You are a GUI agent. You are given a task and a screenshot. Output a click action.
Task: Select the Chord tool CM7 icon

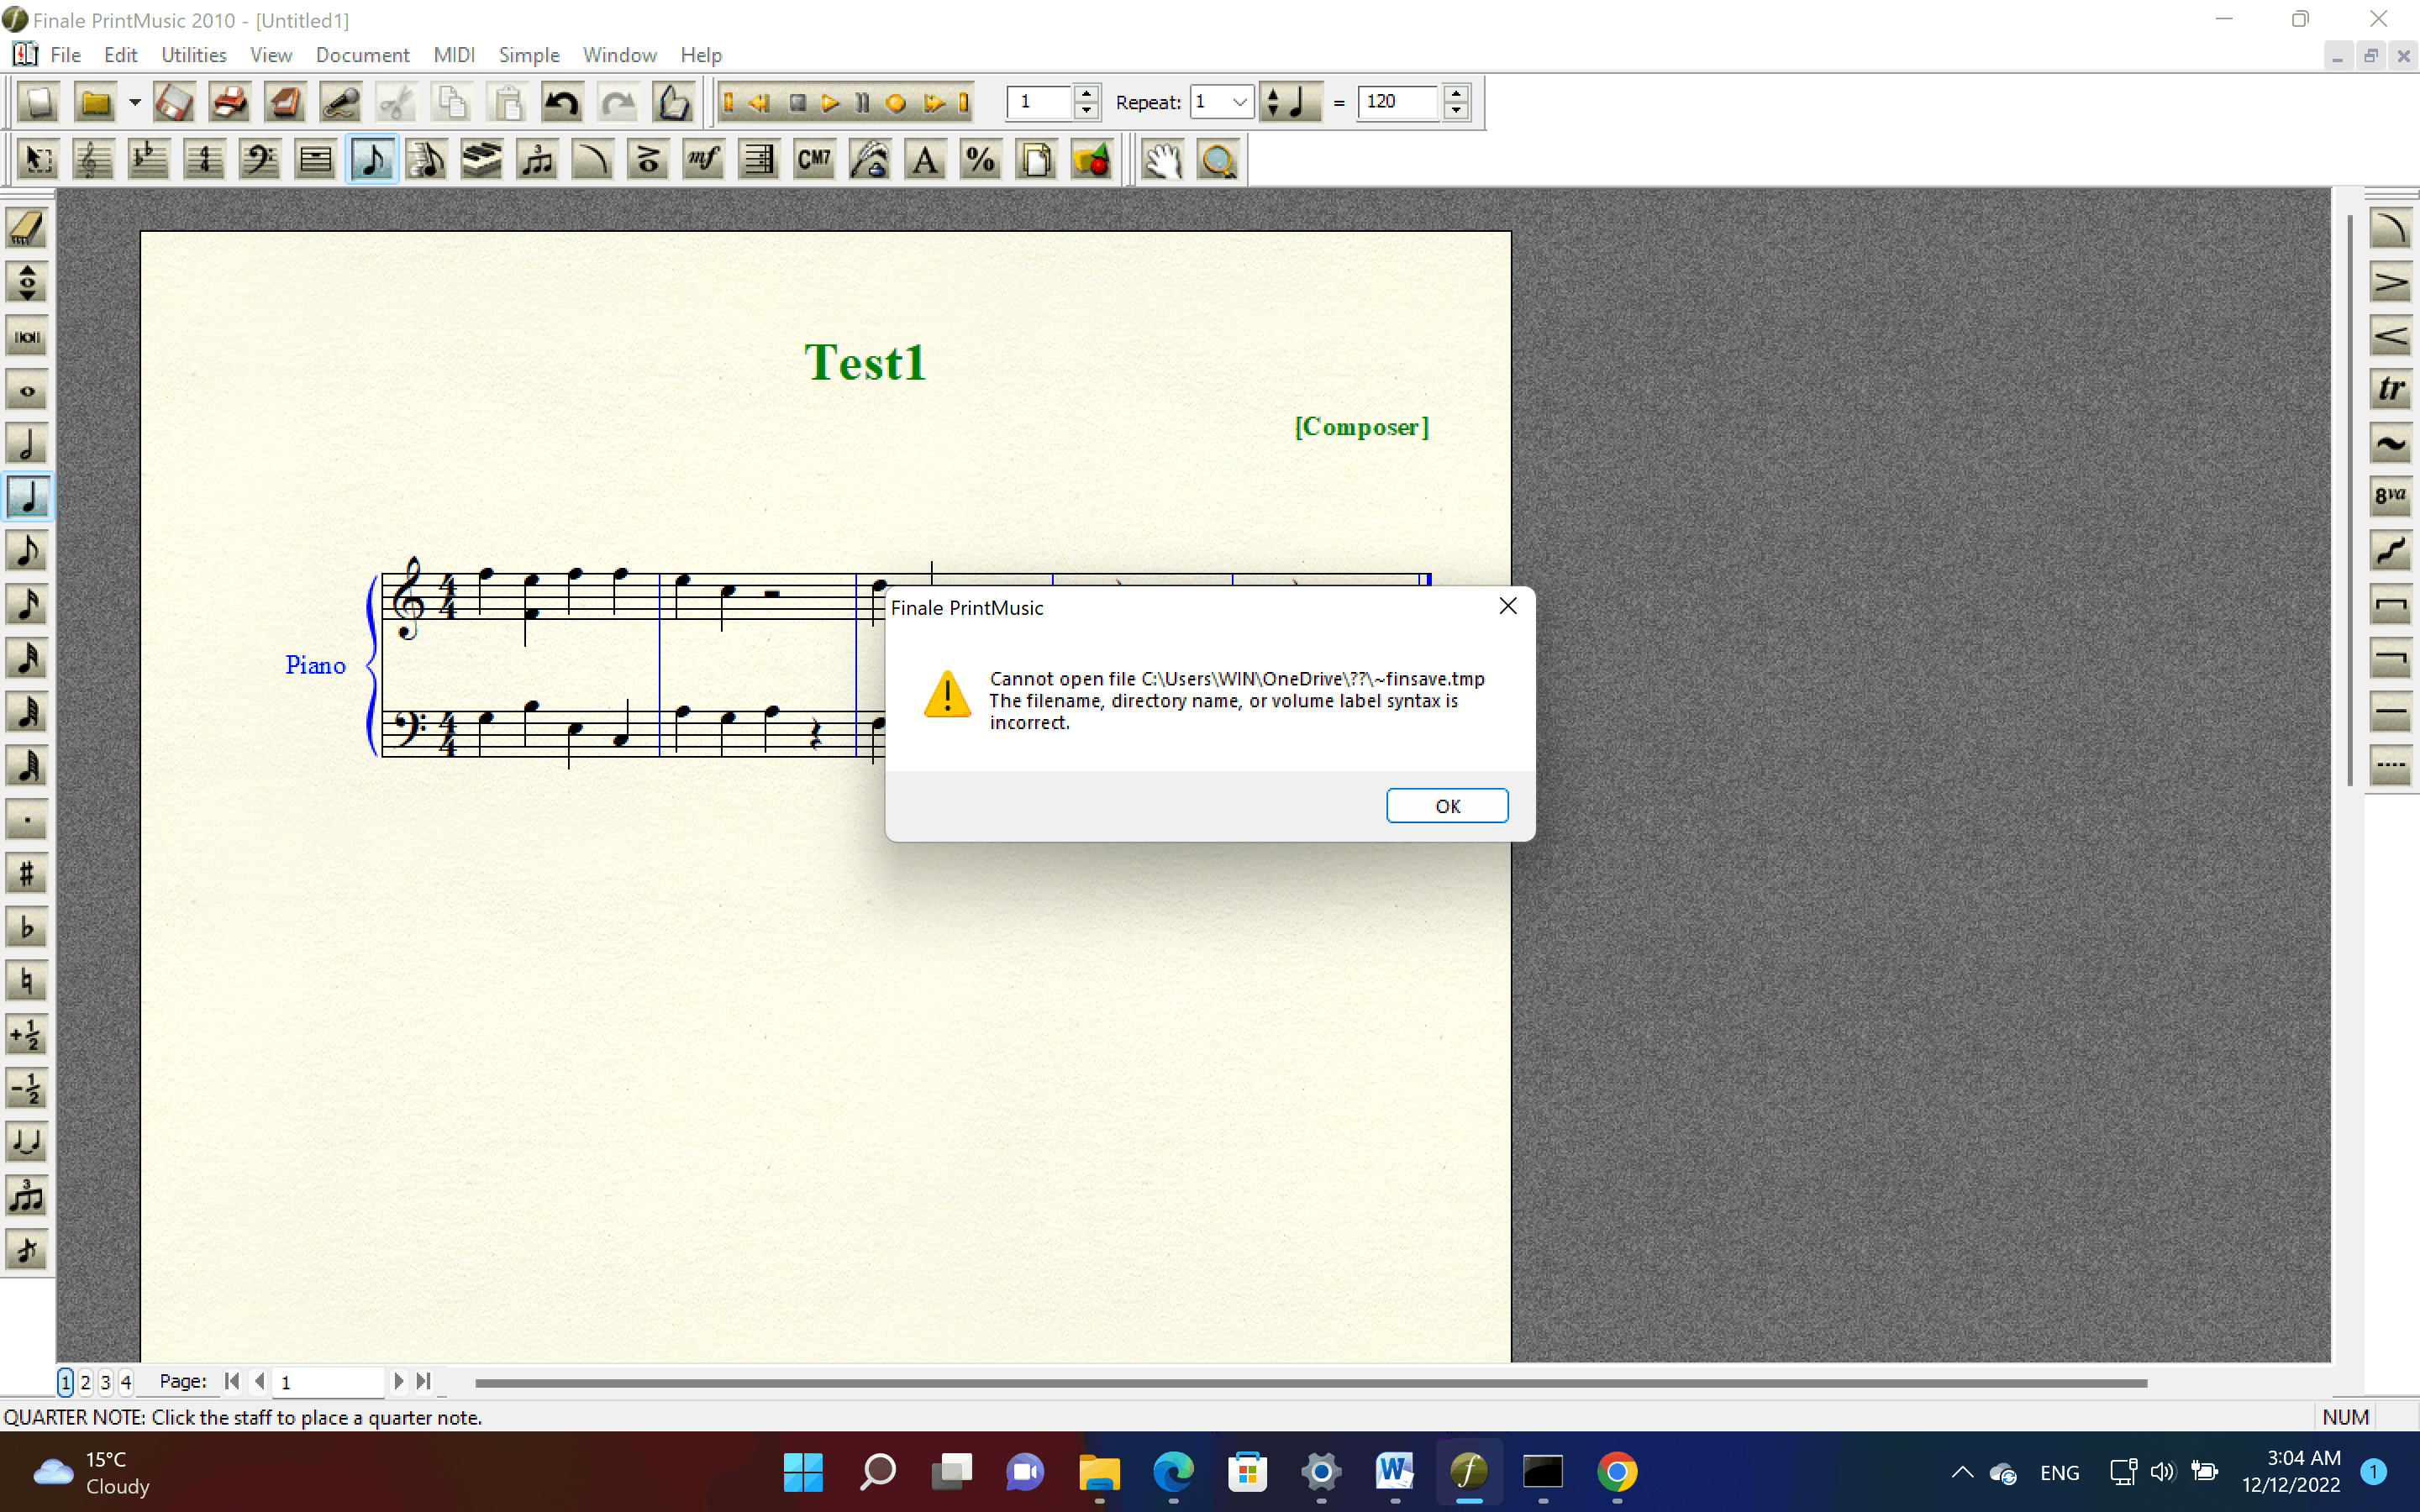[814, 160]
